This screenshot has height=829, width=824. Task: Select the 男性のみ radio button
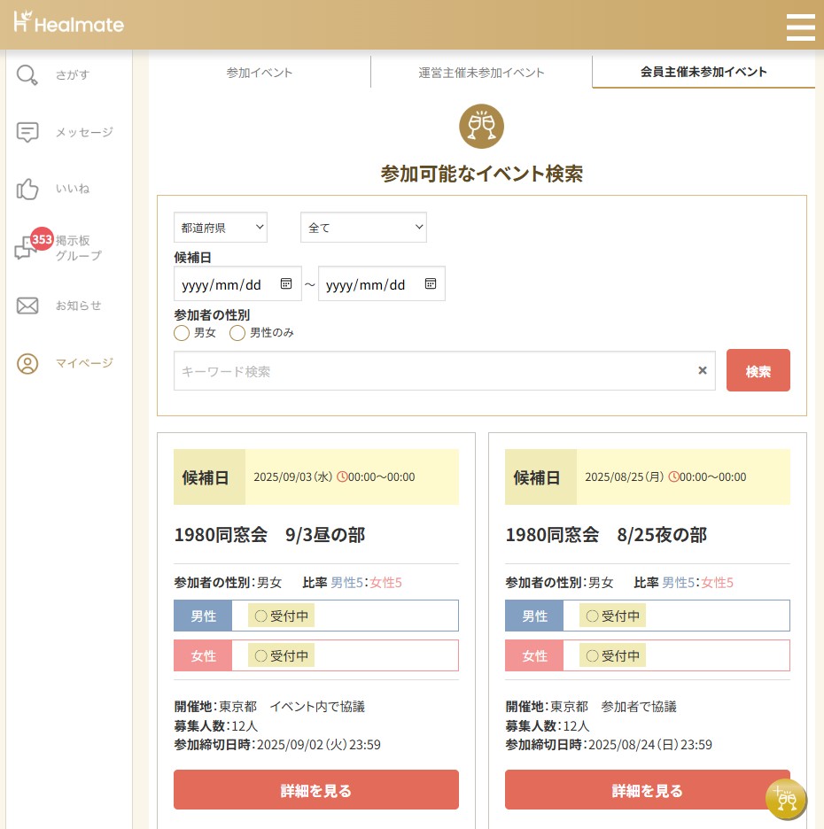click(x=237, y=333)
